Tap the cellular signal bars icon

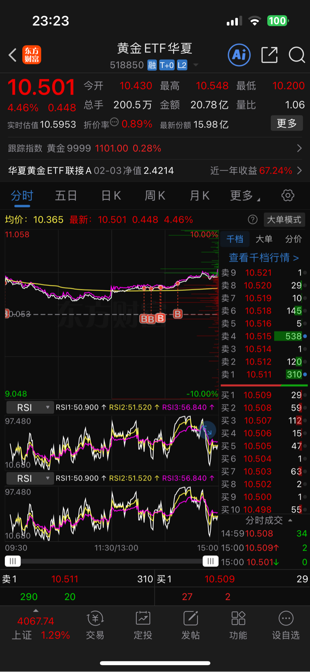[x=234, y=21]
